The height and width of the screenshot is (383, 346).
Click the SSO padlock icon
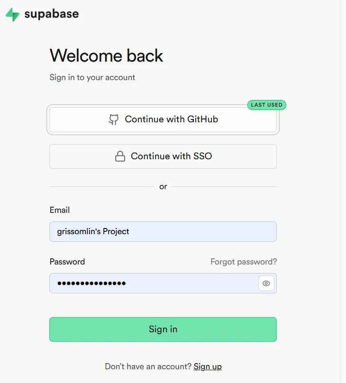120,156
